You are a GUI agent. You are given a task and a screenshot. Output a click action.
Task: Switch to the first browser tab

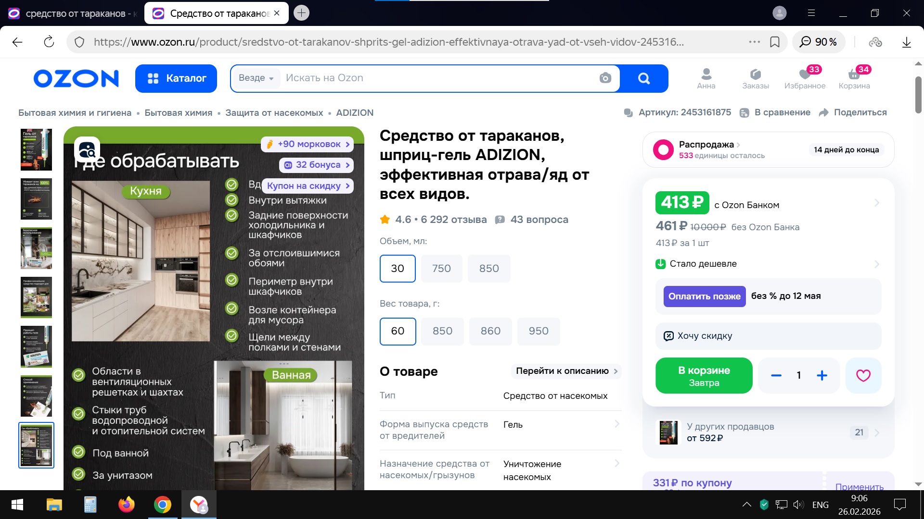[x=72, y=13]
